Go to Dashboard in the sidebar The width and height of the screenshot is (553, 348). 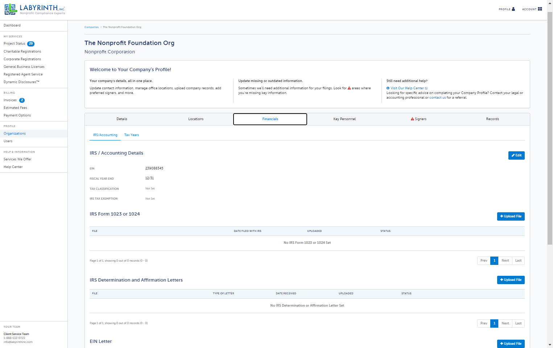(12, 25)
